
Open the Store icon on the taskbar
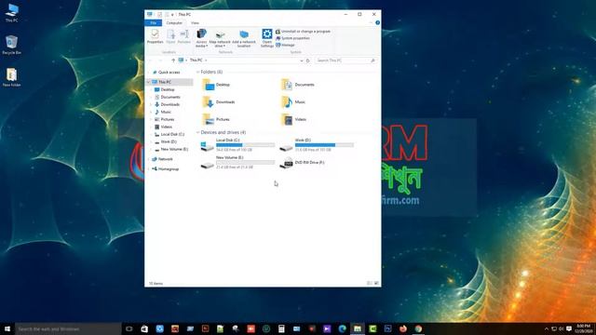[144, 328]
